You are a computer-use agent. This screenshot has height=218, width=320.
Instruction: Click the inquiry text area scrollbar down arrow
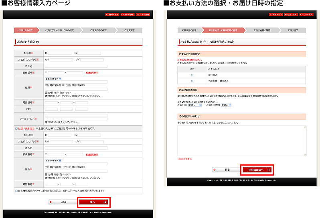306,154
